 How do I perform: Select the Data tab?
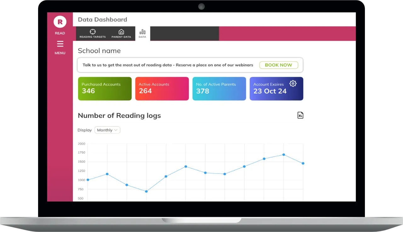(142, 34)
